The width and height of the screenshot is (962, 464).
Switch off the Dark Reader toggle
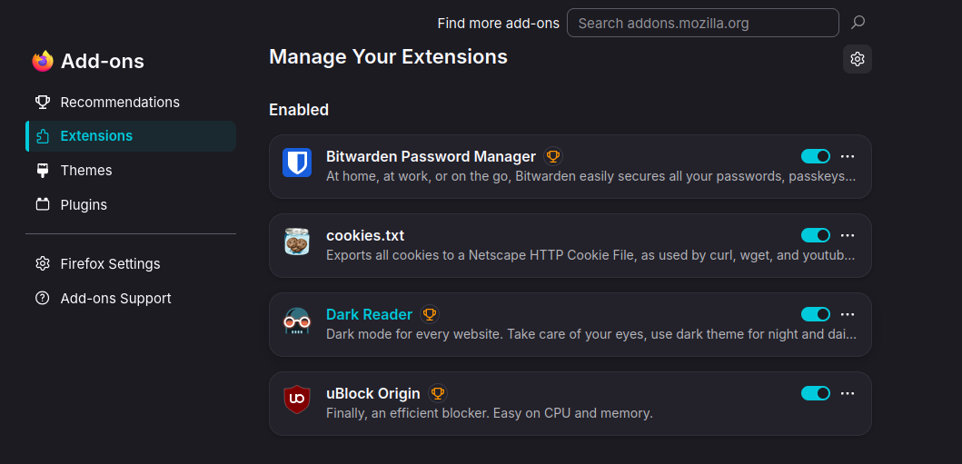click(816, 314)
